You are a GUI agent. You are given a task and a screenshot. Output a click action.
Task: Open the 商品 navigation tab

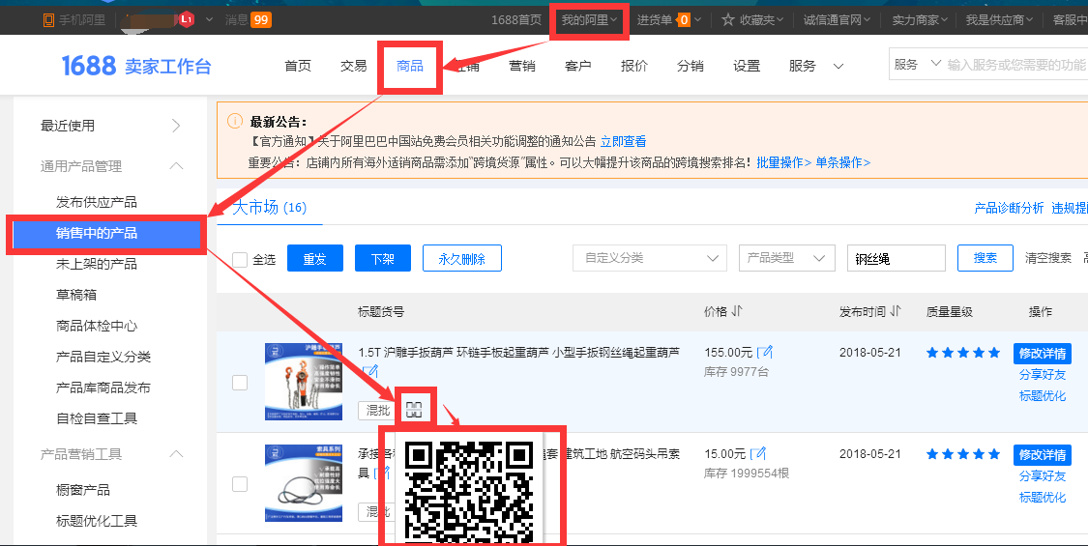[x=409, y=66]
